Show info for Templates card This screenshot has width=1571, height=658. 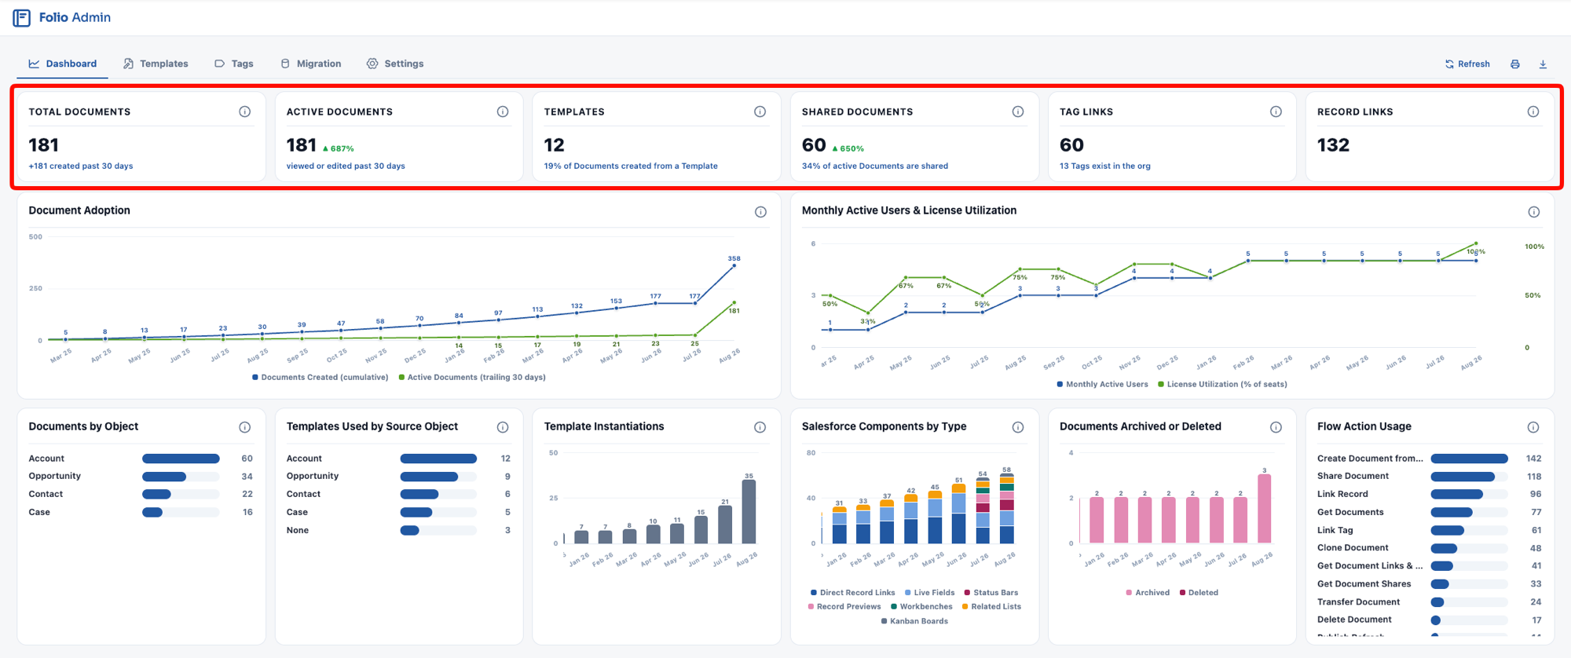760,112
